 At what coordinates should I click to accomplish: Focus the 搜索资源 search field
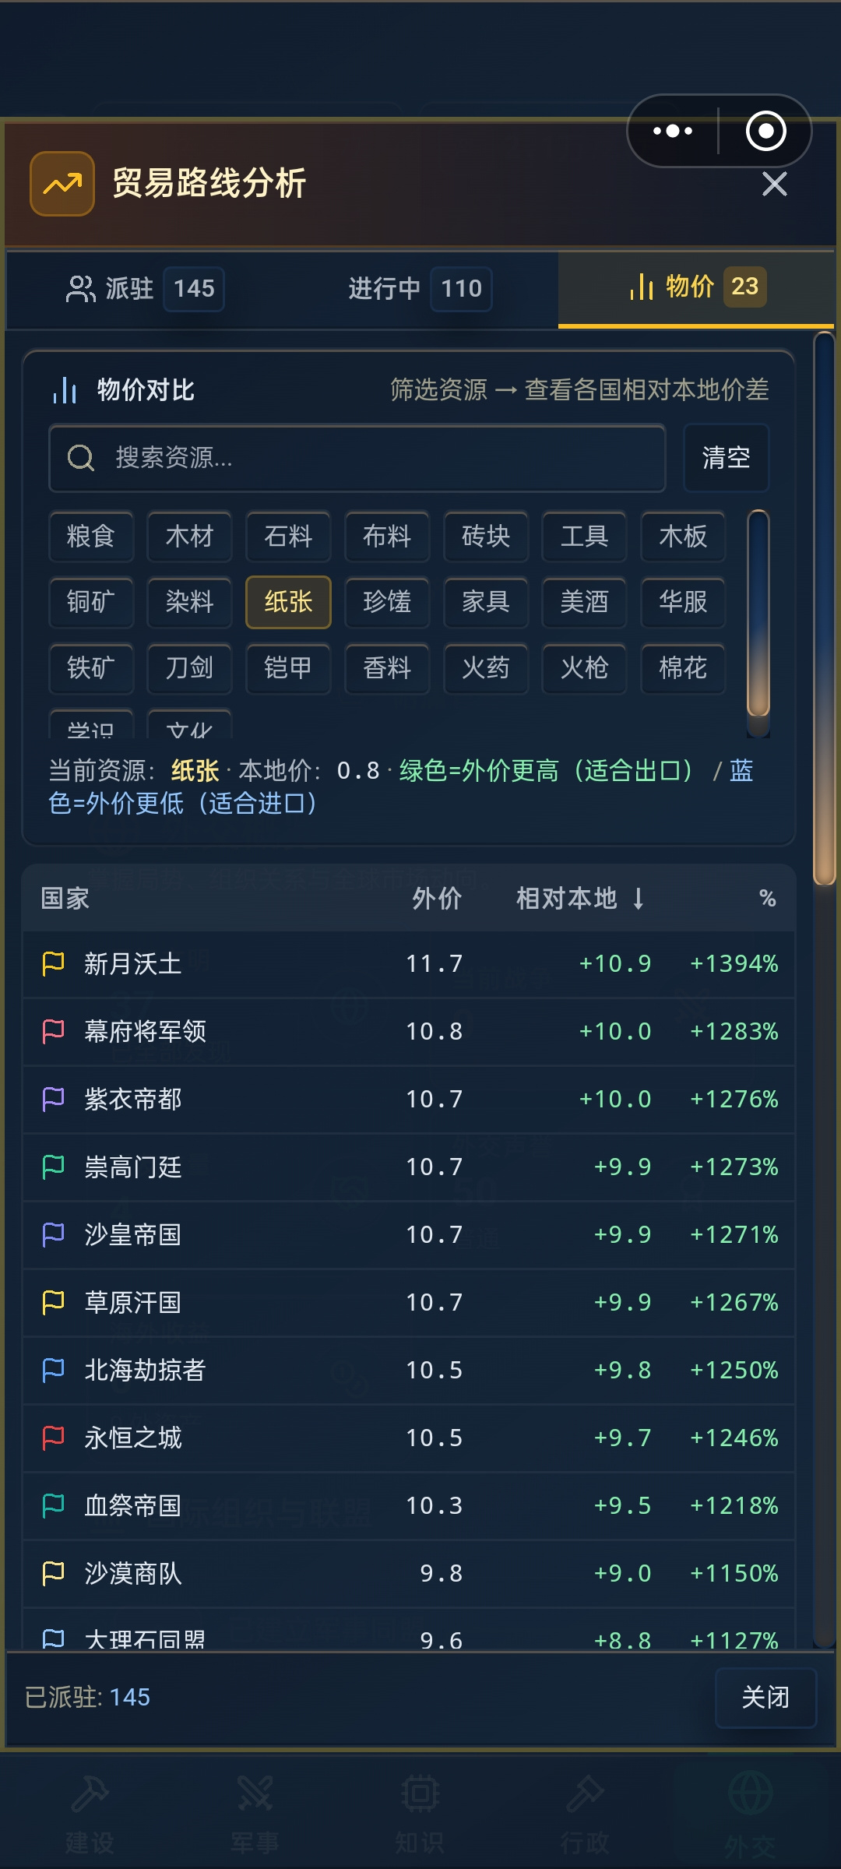click(357, 458)
